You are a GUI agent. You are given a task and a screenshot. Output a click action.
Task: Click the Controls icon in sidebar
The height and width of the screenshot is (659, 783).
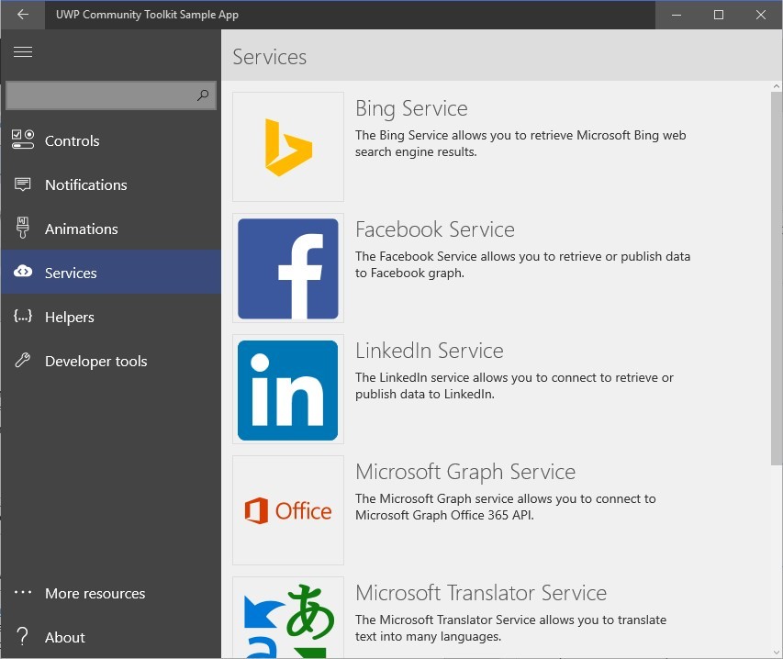pyautogui.click(x=23, y=140)
